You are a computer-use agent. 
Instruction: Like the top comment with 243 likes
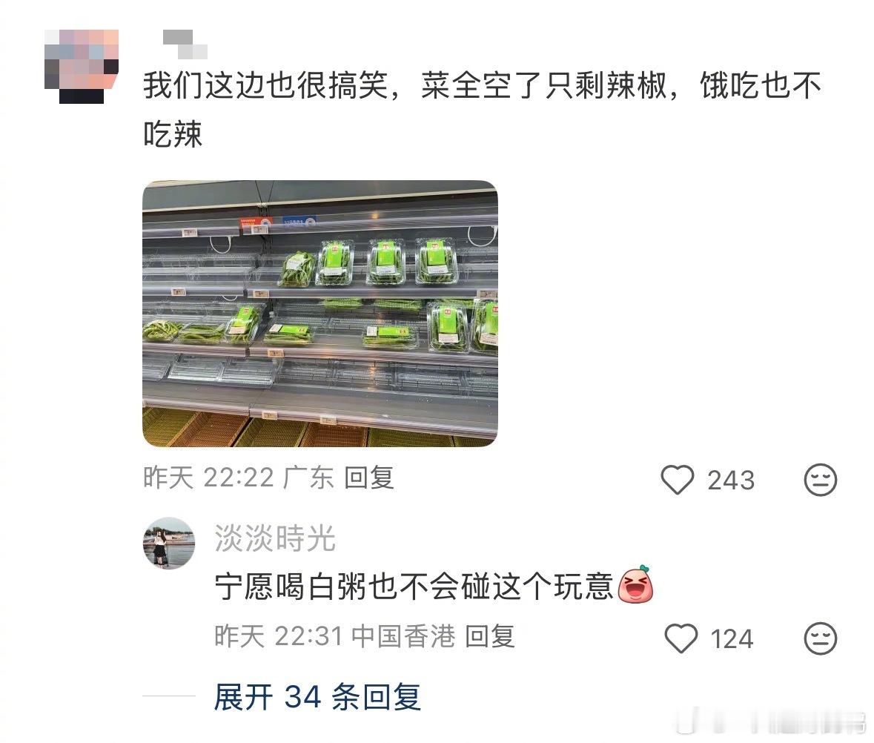click(678, 480)
